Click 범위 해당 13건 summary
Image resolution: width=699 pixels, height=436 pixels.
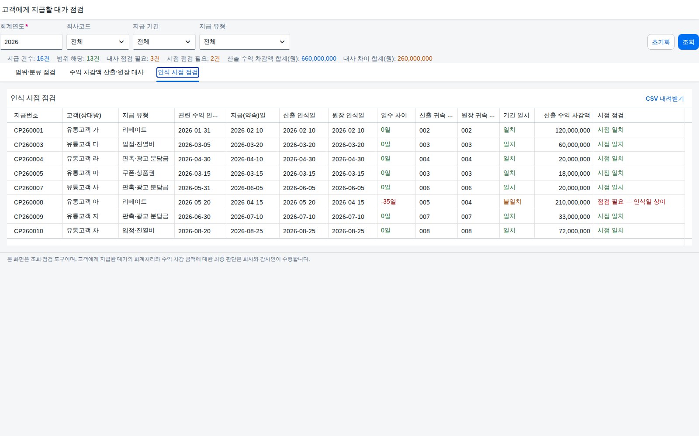click(x=78, y=58)
